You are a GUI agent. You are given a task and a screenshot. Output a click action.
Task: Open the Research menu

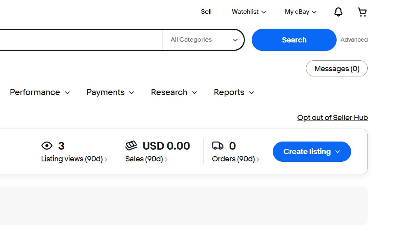[174, 92]
